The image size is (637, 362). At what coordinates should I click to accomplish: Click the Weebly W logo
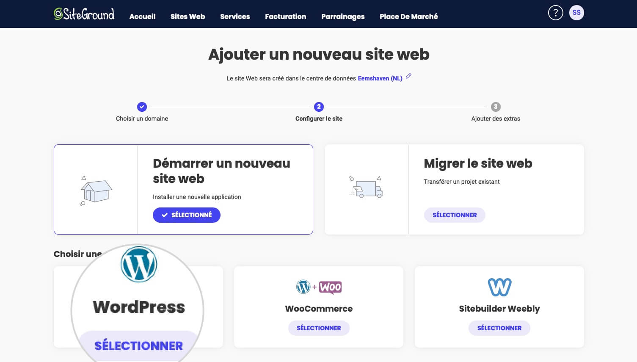tap(499, 287)
